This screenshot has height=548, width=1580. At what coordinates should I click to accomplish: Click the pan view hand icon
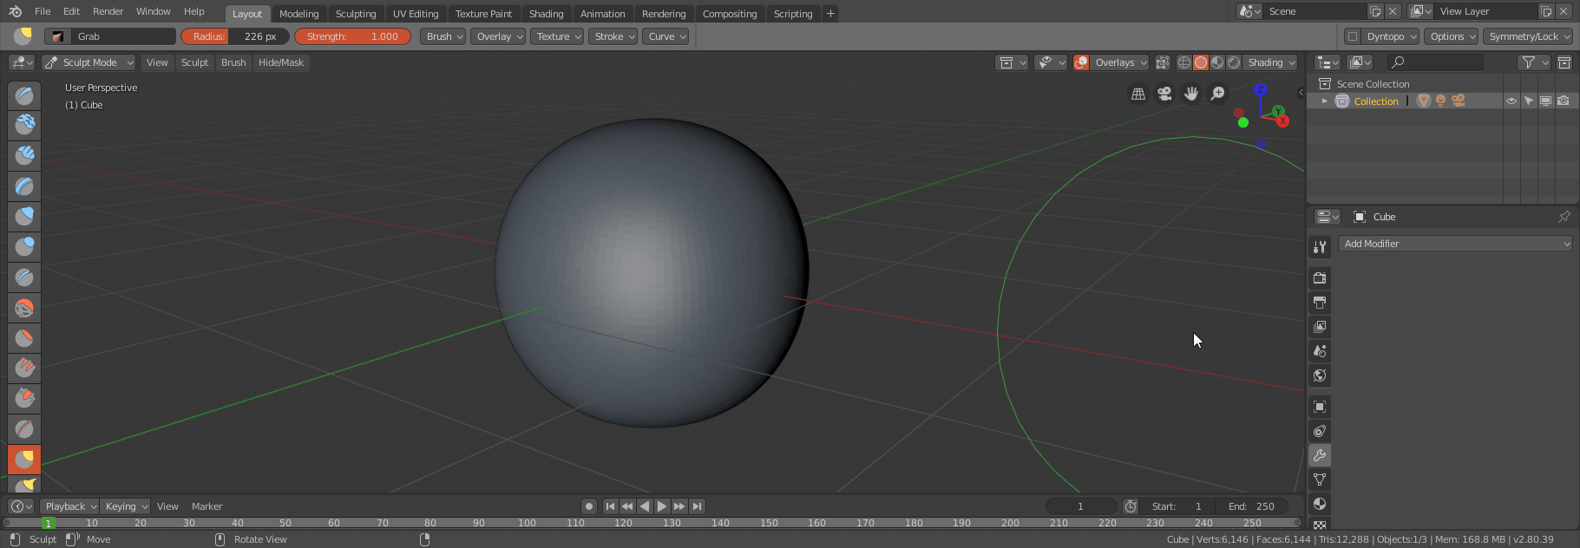tap(1191, 94)
